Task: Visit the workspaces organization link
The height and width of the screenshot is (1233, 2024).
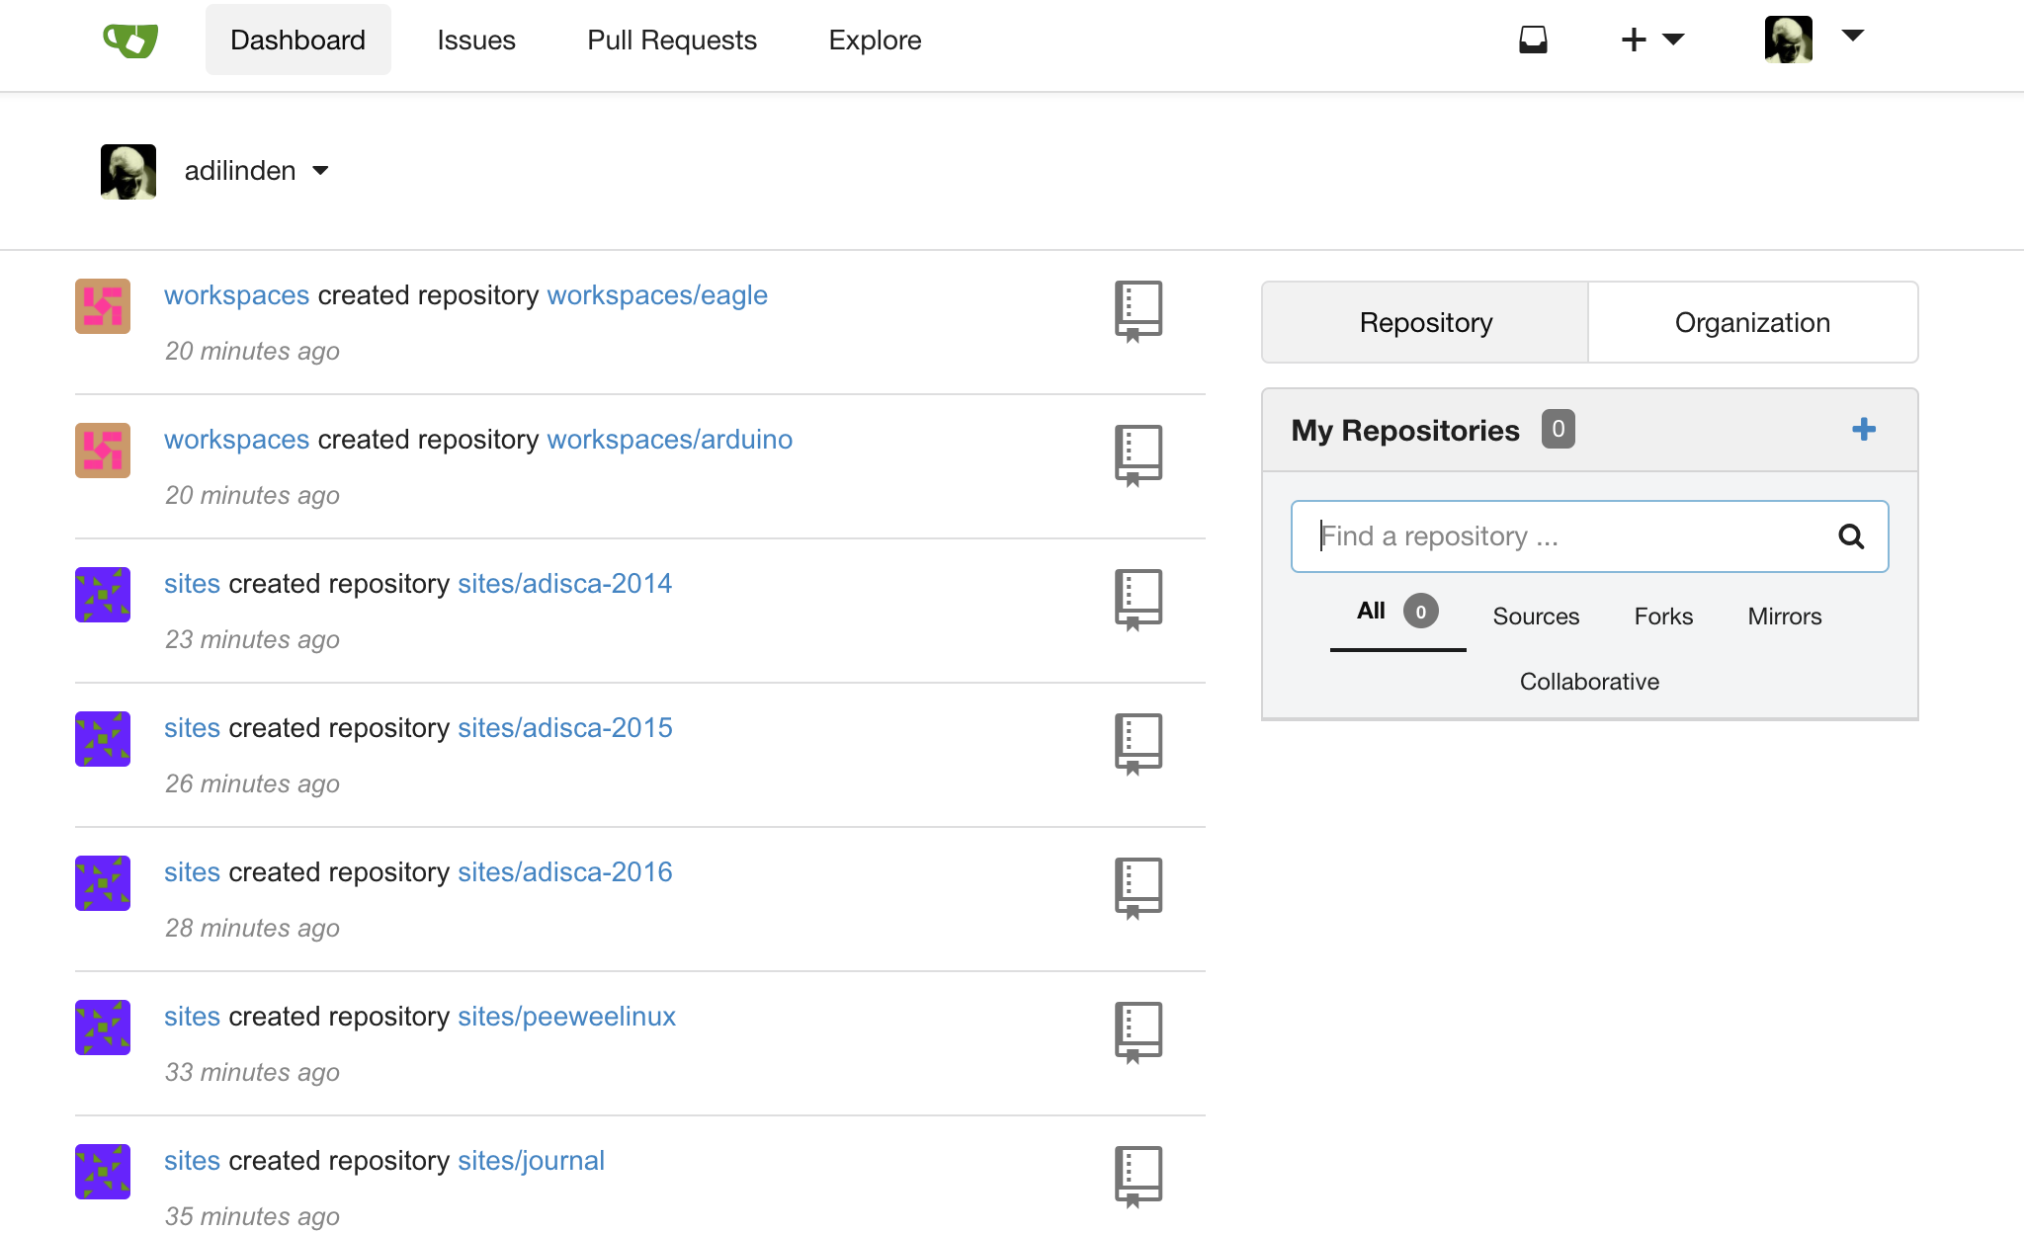Action: click(x=236, y=294)
